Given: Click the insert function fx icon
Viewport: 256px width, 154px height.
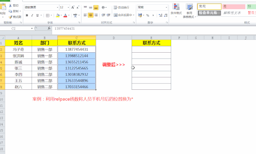Looking at the screenshot, I should tap(49, 28).
